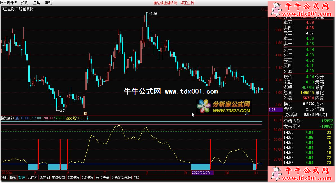Click the 收益(三) 0.073 value
This screenshot has width=336, height=183.
pyautogui.click(x=309, y=115)
